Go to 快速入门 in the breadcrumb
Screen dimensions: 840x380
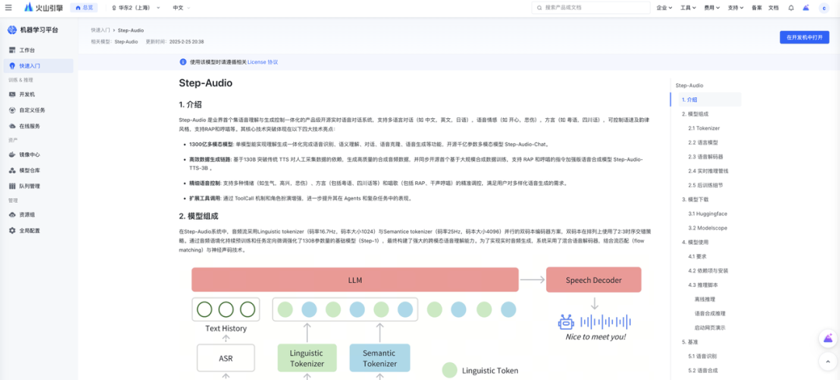[x=100, y=30]
